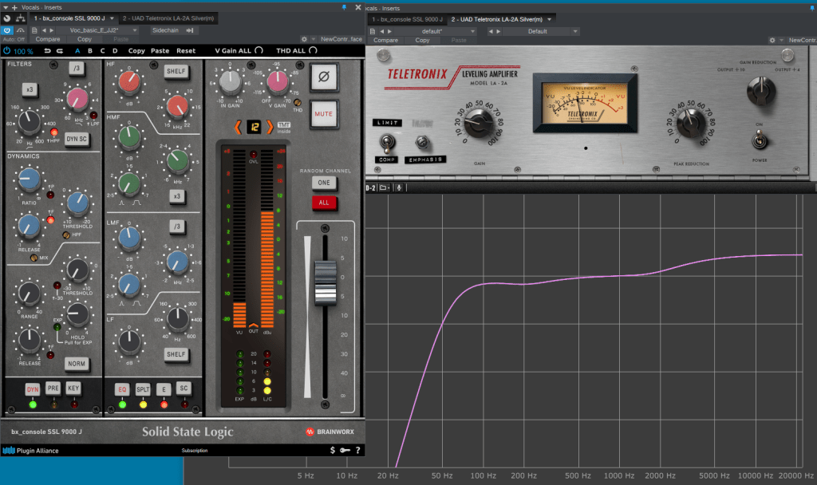Viewport: 817px width, 485px height.
Task: Click the dollar sign store icon
Action: click(x=332, y=451)
